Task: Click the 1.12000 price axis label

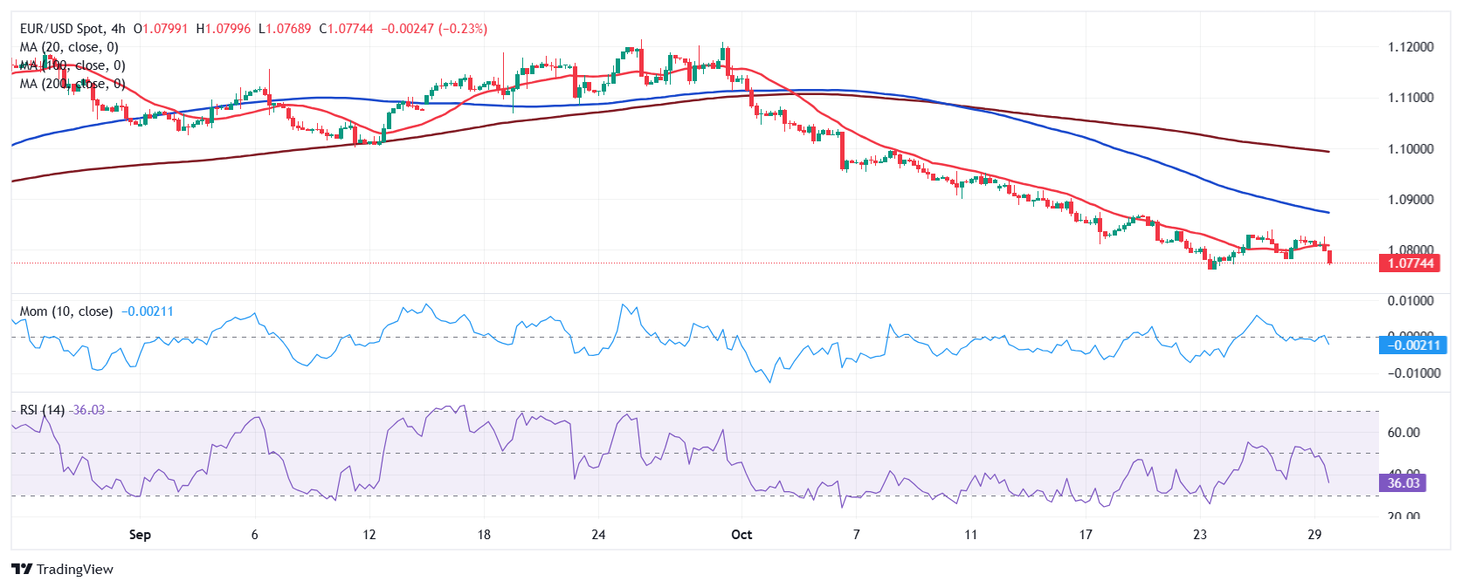Action: 1410,47
